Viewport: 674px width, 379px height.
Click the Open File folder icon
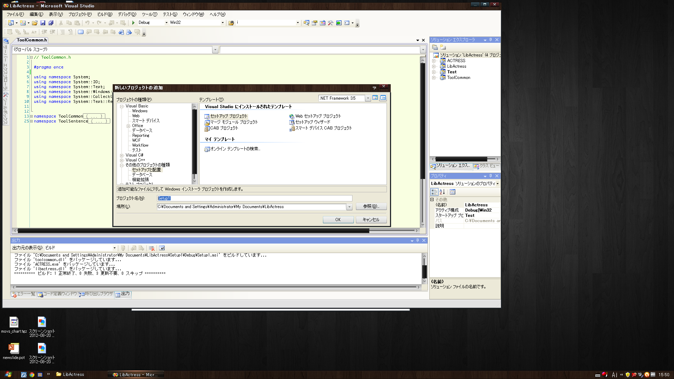point(34,22)
